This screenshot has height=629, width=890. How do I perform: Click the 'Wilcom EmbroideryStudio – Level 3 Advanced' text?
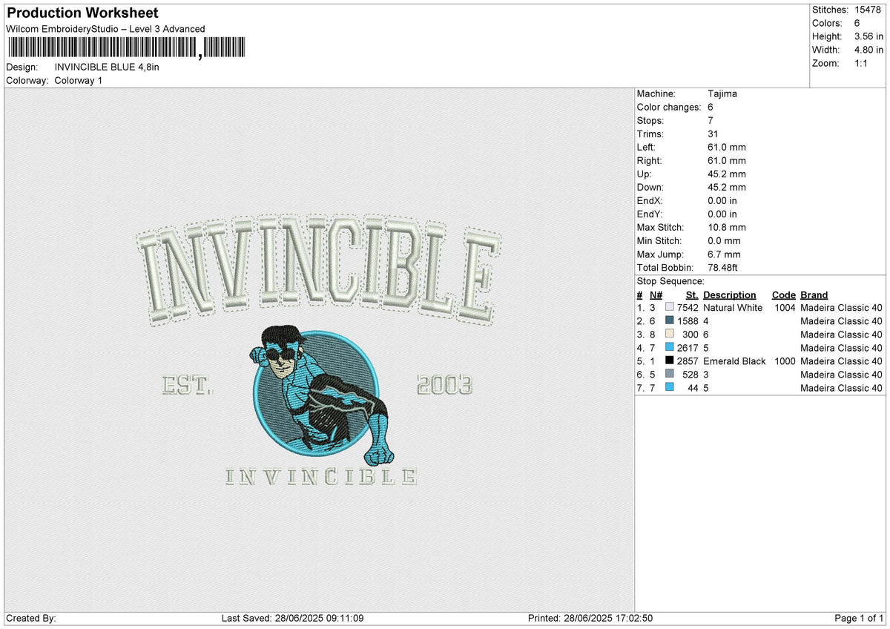(x=105, y=29)
